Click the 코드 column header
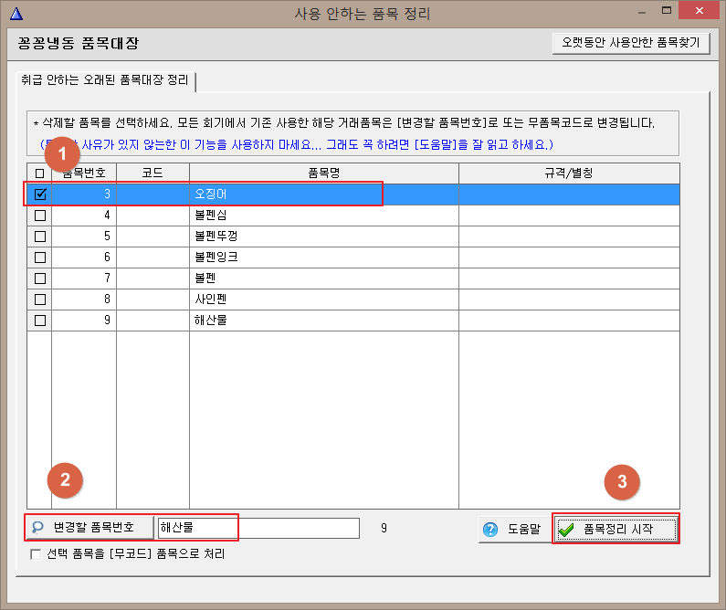726x610 pixels. click(153, 174)
